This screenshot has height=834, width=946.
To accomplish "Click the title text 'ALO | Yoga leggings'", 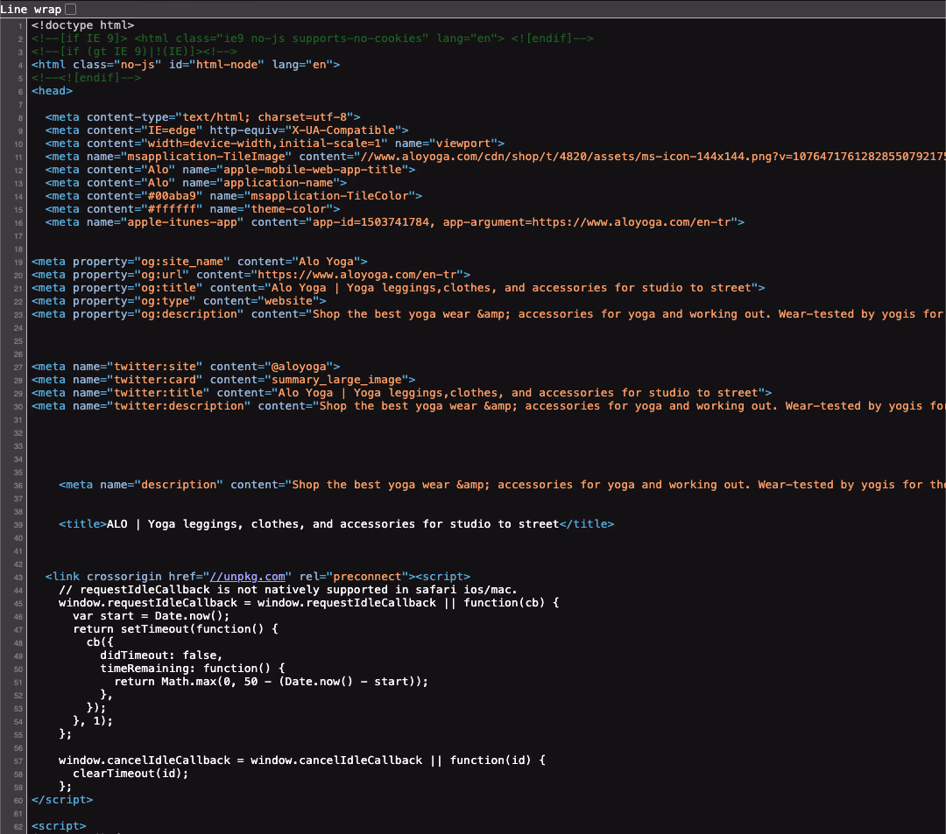I will click(x=175, y=524).
